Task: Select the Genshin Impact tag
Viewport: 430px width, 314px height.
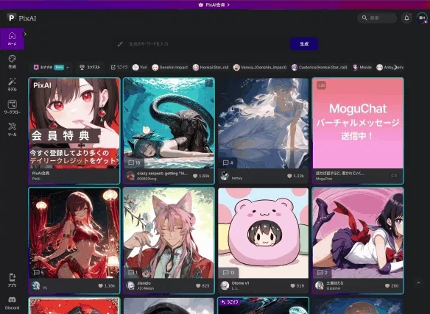Action: (170, 68)
